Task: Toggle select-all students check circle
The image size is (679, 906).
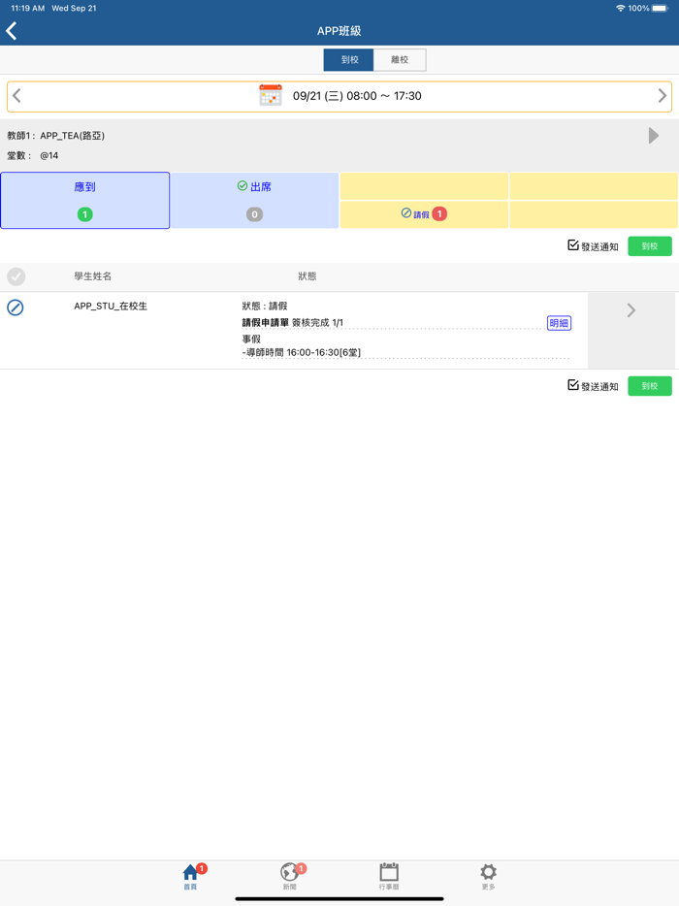Action: click(x=16, y=276)
